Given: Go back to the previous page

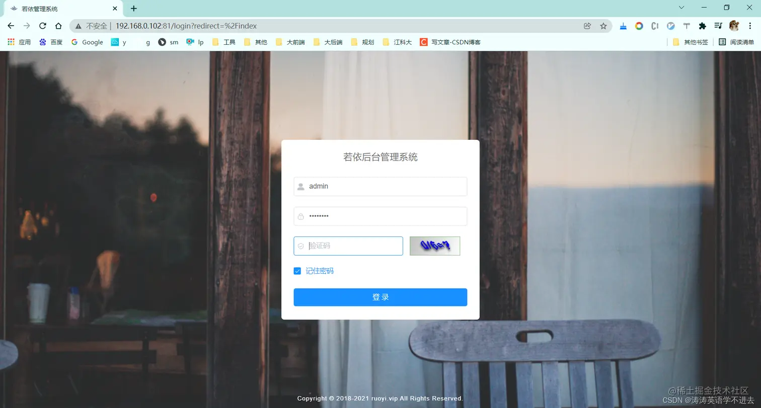Looking at the screenshot, I should click(11, 26).
